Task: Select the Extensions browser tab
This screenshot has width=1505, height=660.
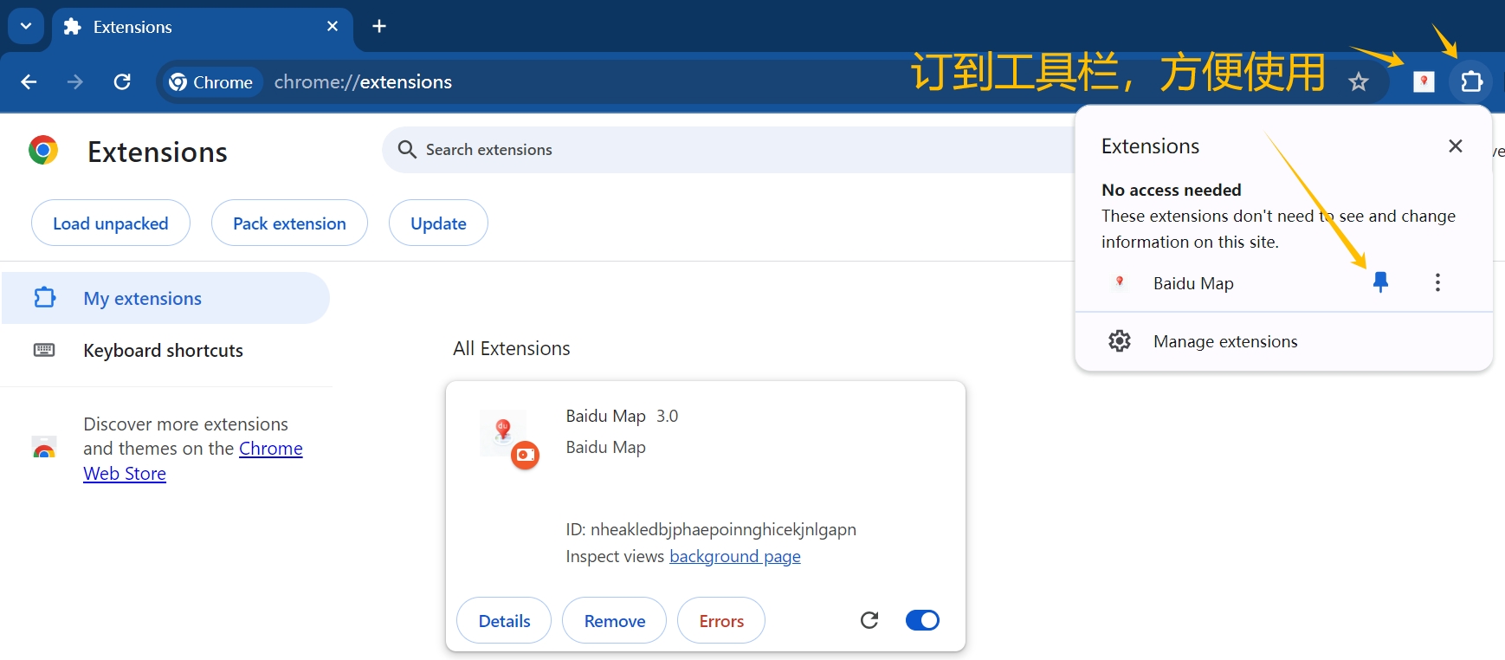Action: pos(203,27)
